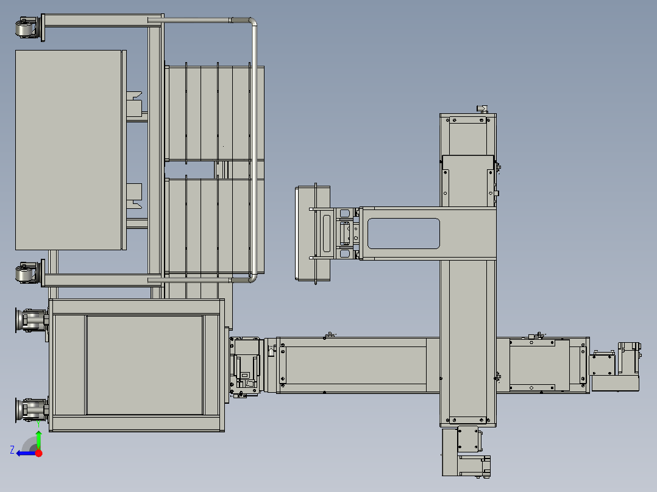657x492 pixels.
Task: Select the upper finned tray stack on the cart
Action: click(215, 112)
